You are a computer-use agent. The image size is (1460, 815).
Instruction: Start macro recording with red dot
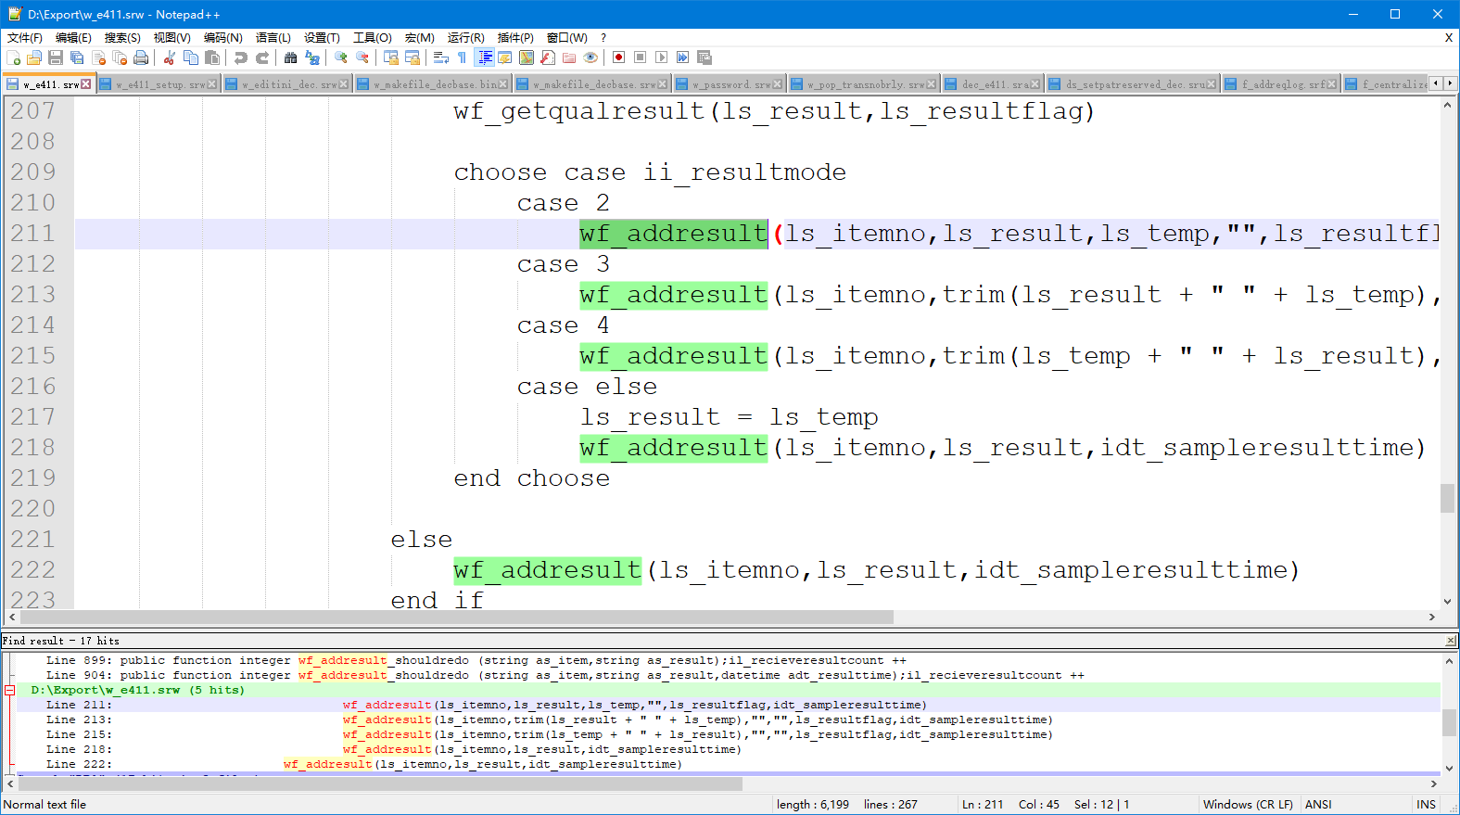[x=619, y=57]
